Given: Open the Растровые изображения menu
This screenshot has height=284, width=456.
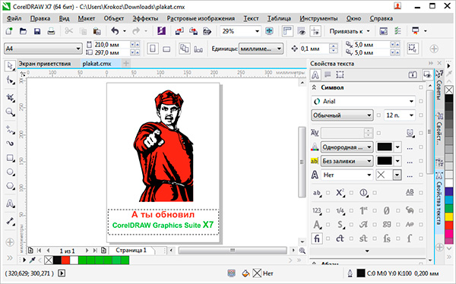Looking at the screenshot, I should [201, 18].
